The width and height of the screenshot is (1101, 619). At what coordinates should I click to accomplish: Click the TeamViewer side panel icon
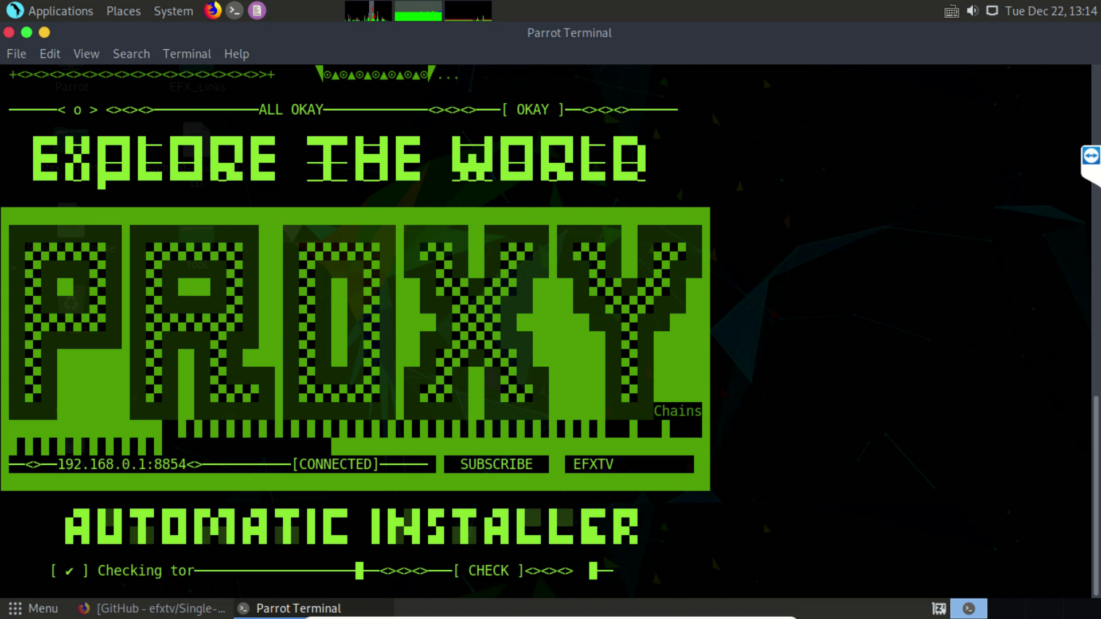coord(1091,156)
